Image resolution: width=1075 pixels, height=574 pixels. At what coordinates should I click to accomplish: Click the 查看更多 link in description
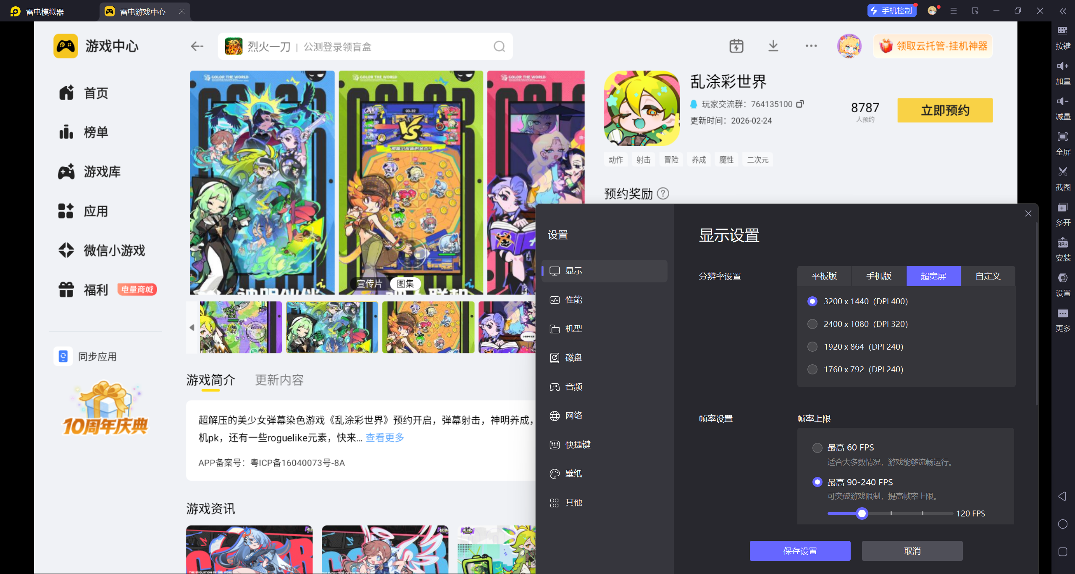click(384, 437)
